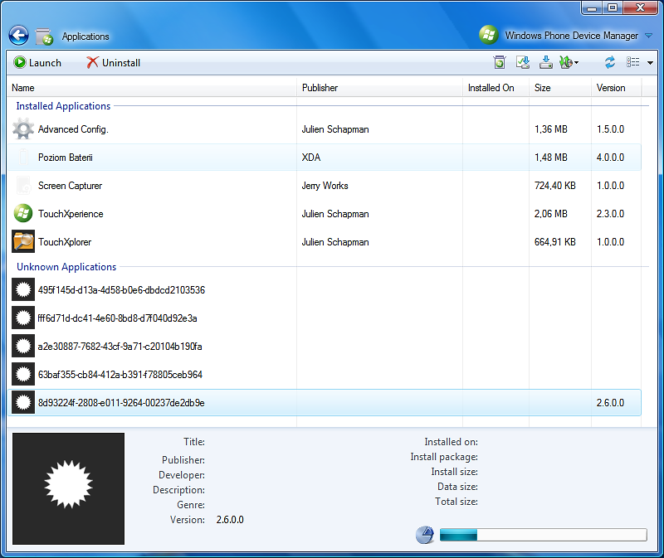
Task: Minimize the Device Manager window
Action: pos(592,7)
